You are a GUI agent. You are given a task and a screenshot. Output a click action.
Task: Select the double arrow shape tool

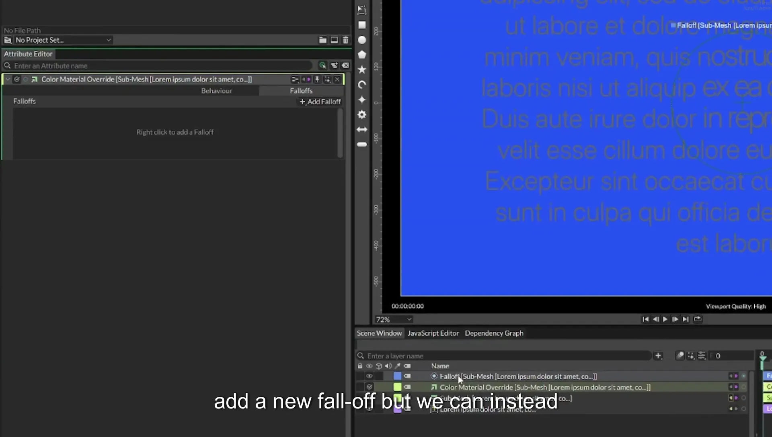tap(362, 129)
